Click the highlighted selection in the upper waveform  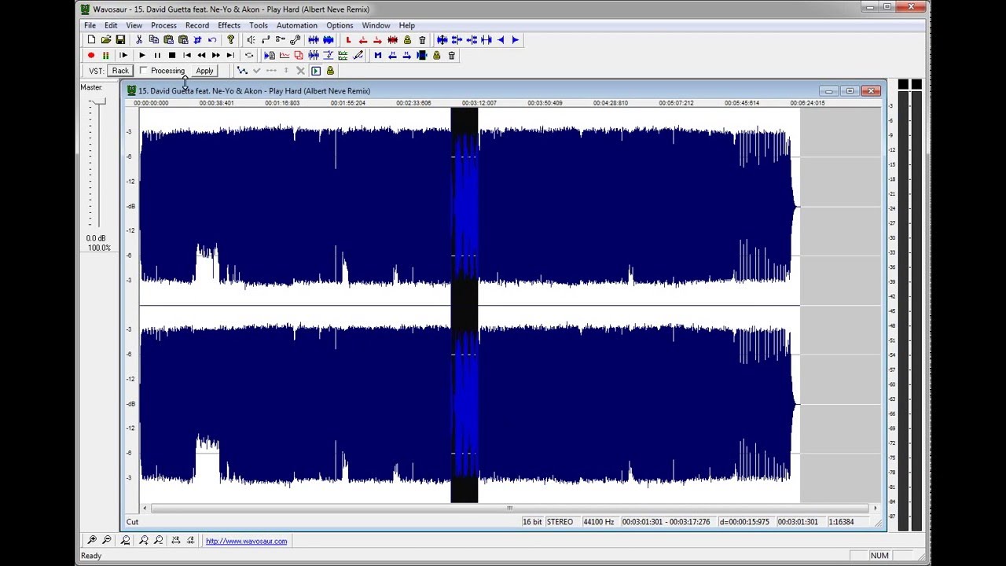pos(464,206)
